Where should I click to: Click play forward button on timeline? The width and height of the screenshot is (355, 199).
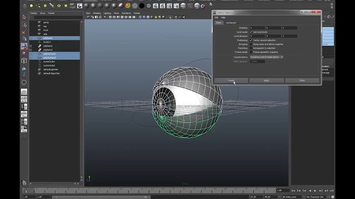[315, 191]
